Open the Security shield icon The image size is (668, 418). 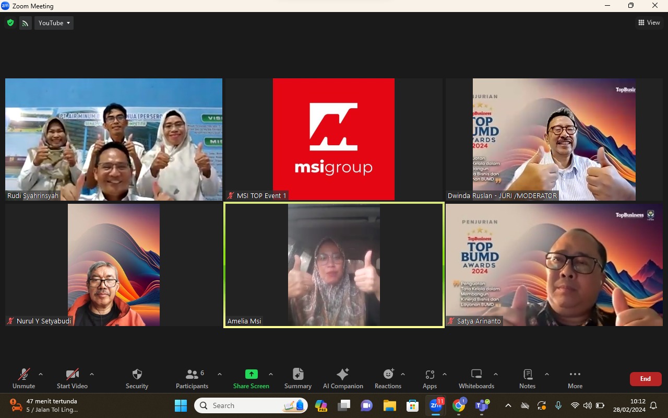[137, 374]
